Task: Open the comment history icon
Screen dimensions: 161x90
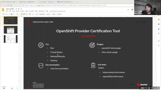Action: pyautogui.click(x=132, y=9)
